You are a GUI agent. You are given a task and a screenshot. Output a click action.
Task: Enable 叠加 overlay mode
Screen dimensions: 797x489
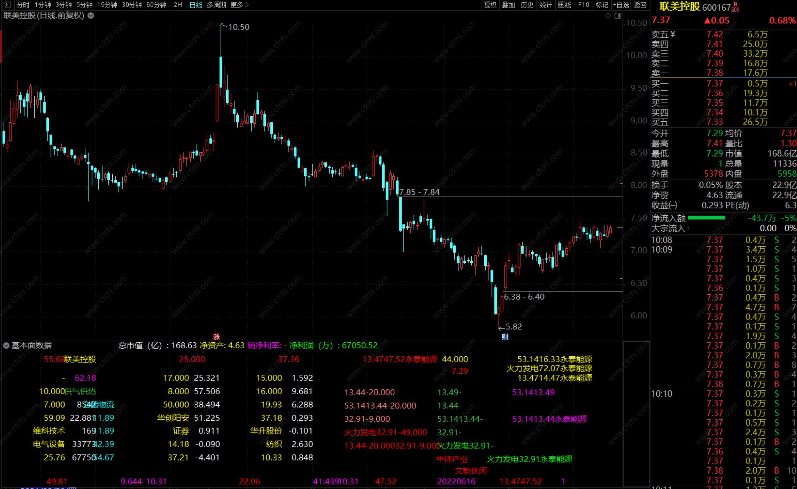click(508, 5)
